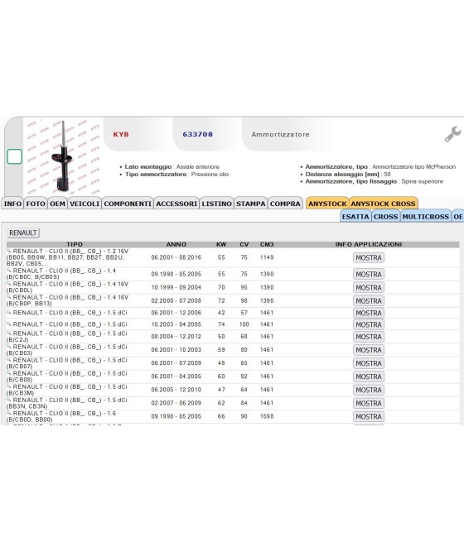Click the KW column header
This screenshot has height=542, width=464.
(221, 244)
